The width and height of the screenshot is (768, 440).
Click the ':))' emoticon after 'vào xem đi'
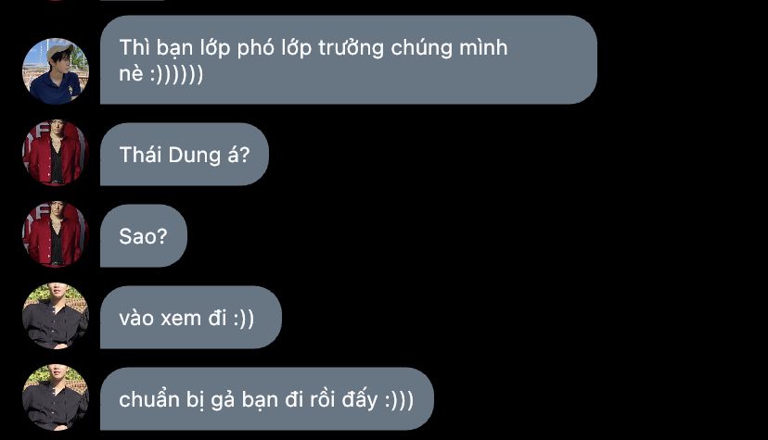pyautogui.click(x=243, y=319)
